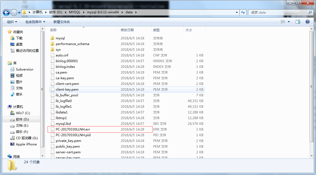The height and width of the screenshot is (175, 316).
Task: Click the file list vertical scrollbar
Action: [x=311, y=90]
